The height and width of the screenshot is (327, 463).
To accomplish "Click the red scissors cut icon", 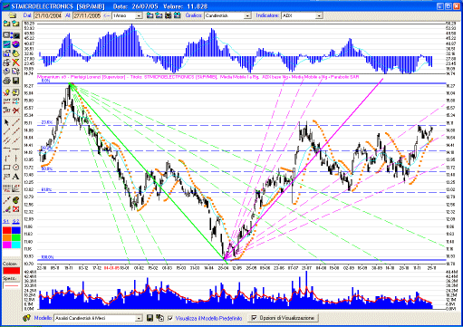I will point(15,111).
